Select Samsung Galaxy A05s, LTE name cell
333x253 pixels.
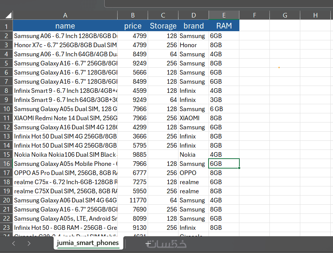click(65, 218)
